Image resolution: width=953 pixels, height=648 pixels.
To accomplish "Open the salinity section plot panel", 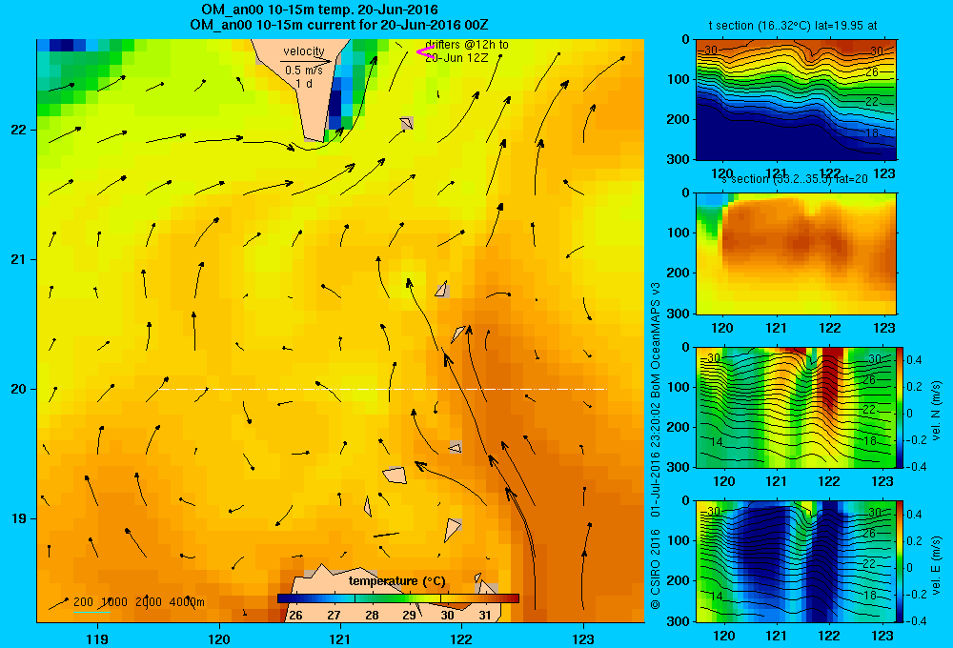I will (x=796, y=253).
